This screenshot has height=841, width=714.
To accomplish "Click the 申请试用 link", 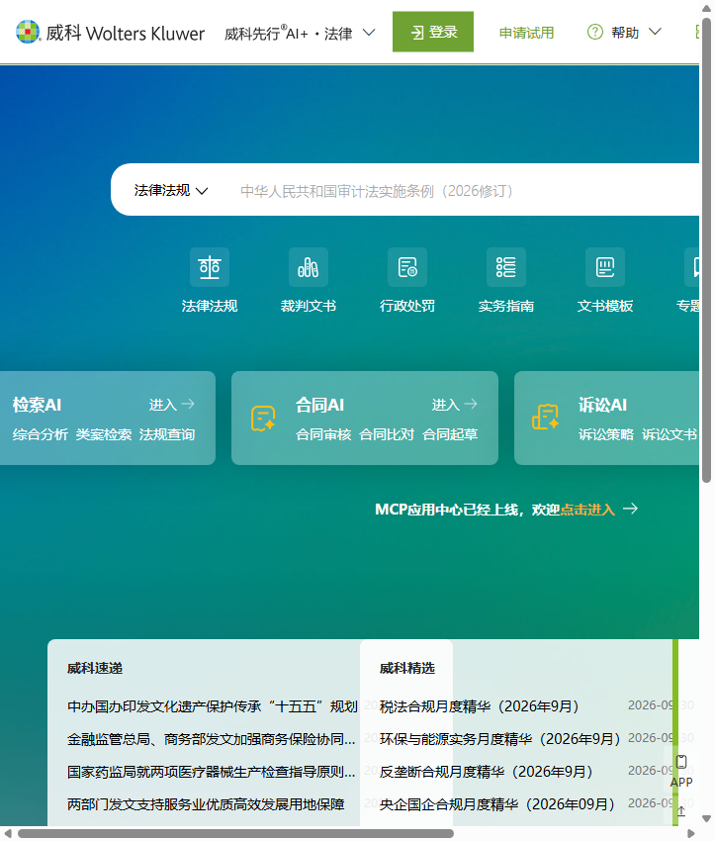I will coord(526,33).
